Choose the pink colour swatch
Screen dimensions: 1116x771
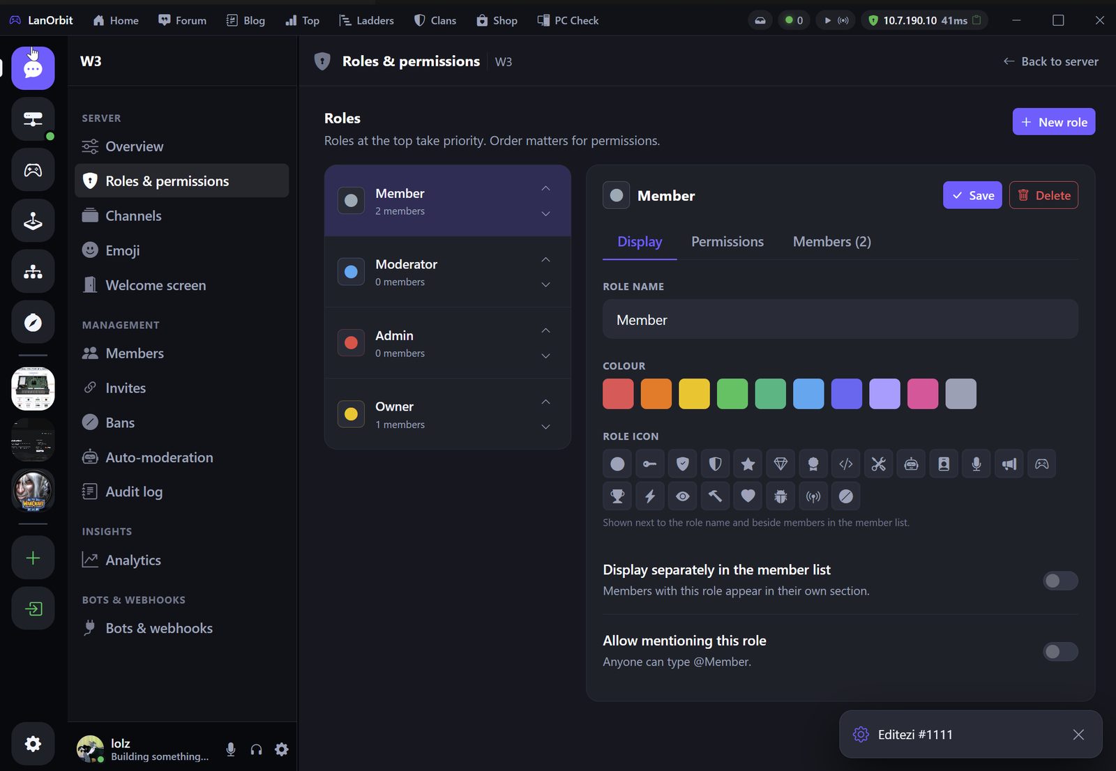[923, 394]
